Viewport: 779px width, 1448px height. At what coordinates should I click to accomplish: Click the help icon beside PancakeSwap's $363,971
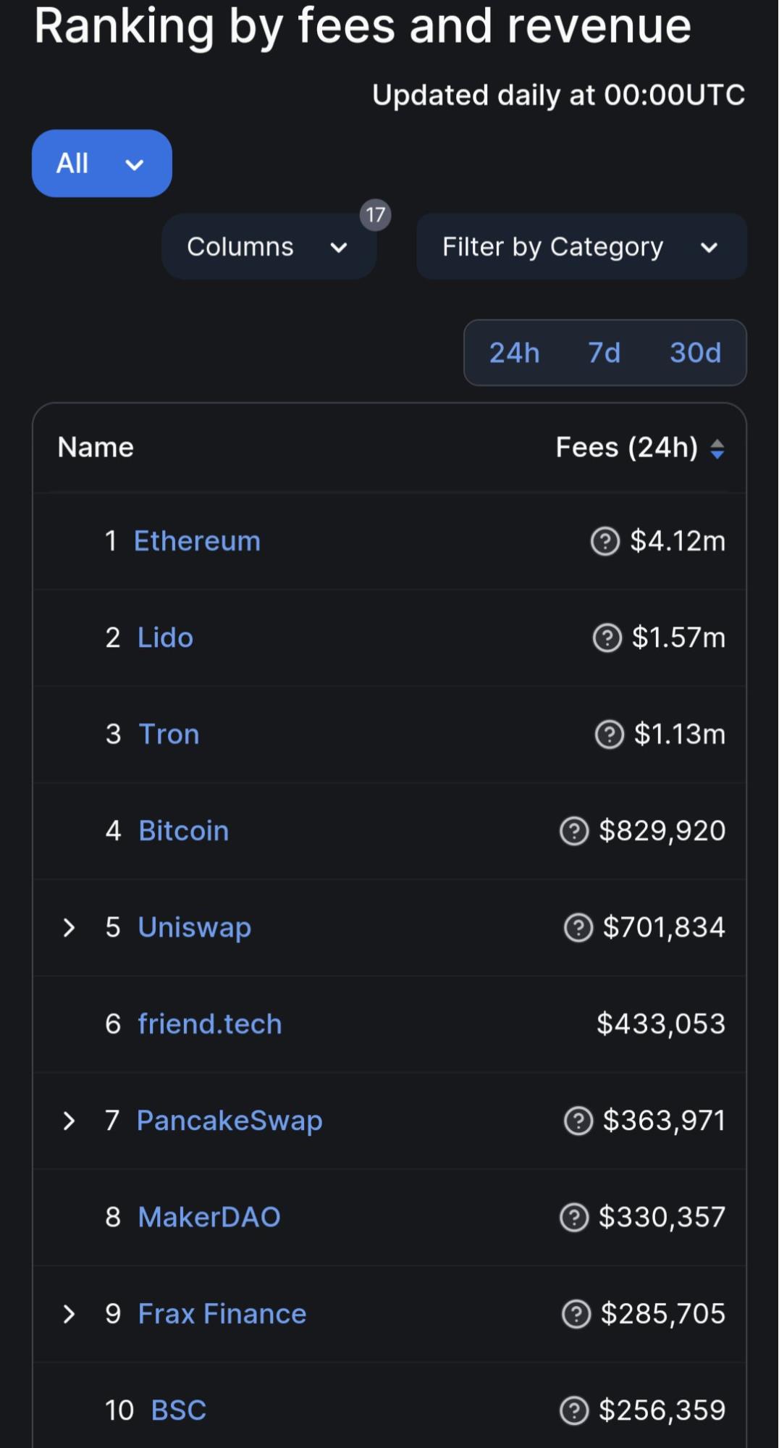click(x=578, y=1121)
